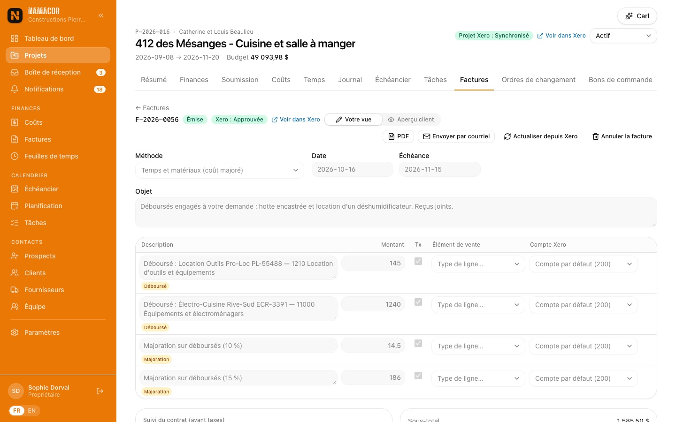Toggle tax checkbox for Majoration 15 % line
The image size is (676, 422).
click(418, 376)
